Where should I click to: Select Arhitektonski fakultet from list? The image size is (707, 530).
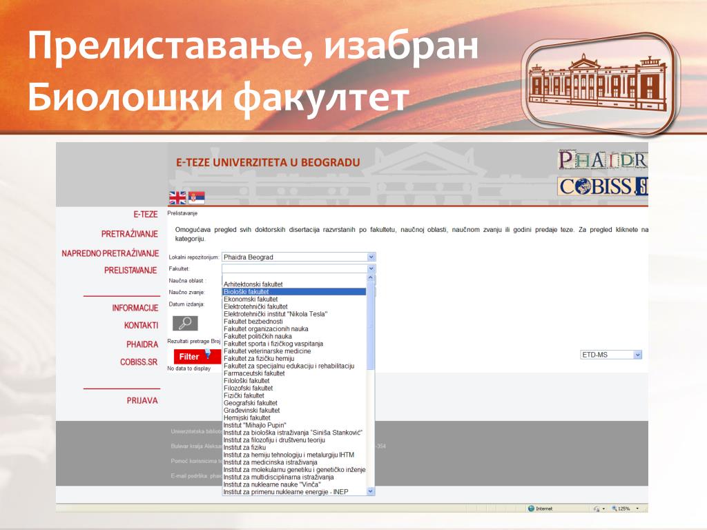294,284
